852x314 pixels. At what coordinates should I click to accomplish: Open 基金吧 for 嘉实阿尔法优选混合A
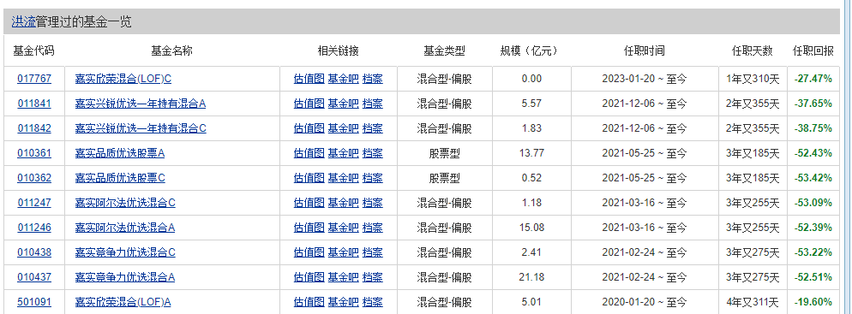[344, 228]
